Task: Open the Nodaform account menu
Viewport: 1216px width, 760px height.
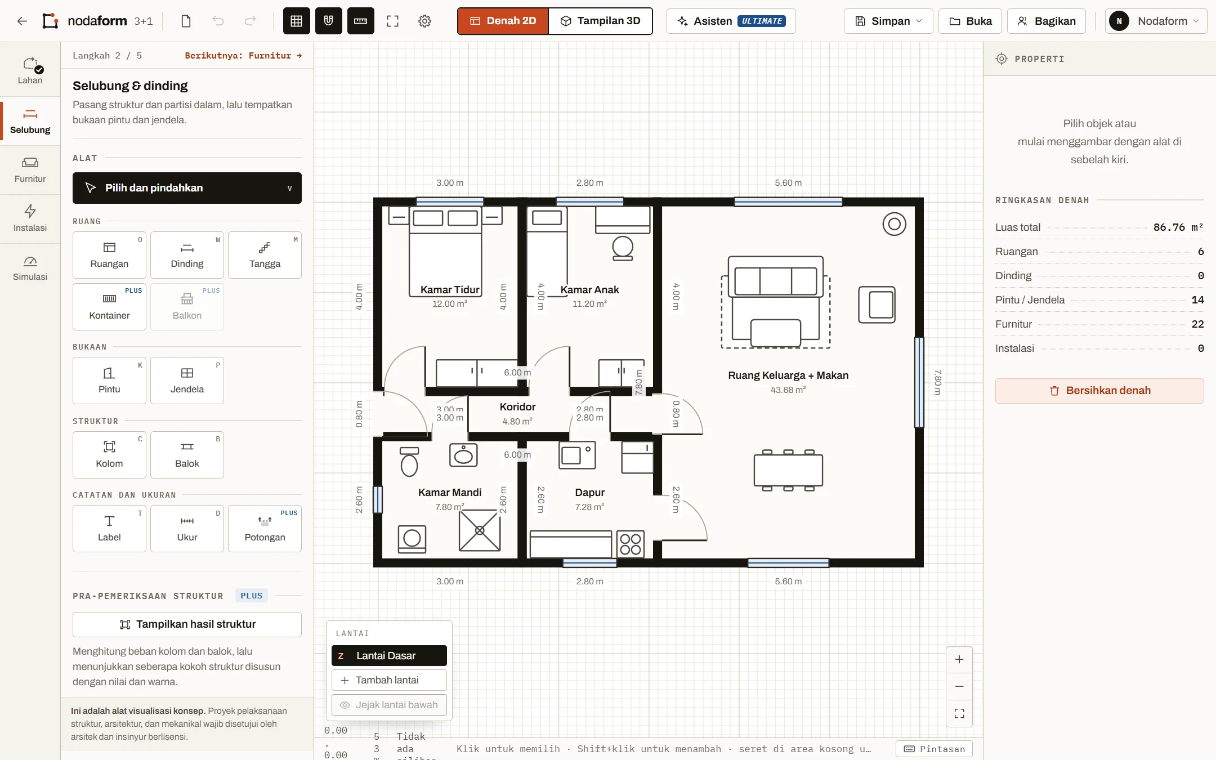Action: [1156, 21]
